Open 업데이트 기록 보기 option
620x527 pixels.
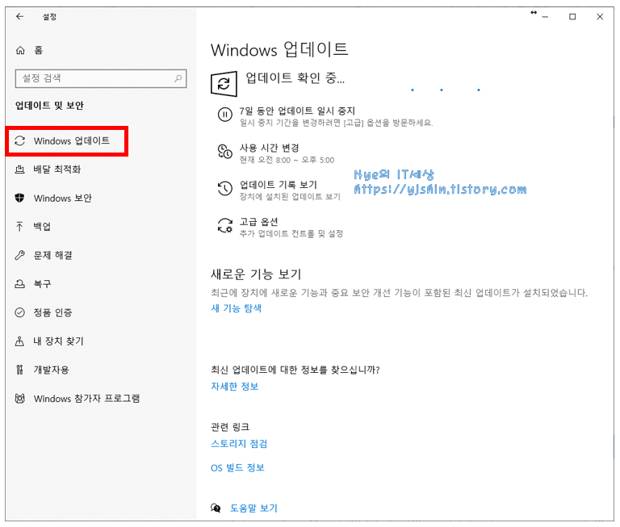[278, 185]
